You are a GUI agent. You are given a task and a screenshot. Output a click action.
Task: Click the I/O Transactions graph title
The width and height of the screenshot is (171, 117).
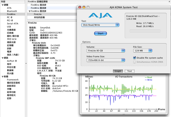[124, 77]
